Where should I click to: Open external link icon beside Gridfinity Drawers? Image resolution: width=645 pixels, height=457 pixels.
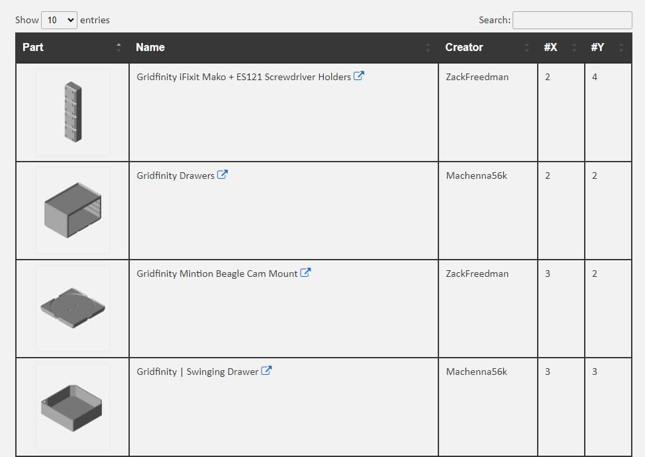click(222, 175)
